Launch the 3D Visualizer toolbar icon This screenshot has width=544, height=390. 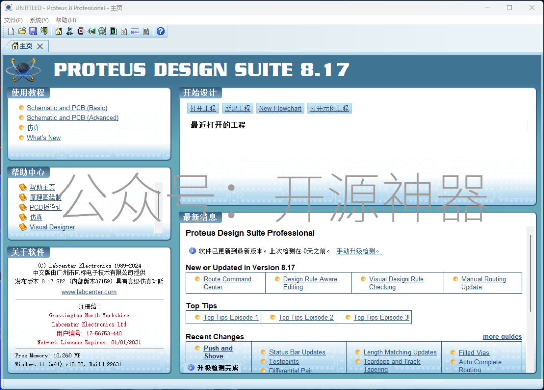(91, 32)
